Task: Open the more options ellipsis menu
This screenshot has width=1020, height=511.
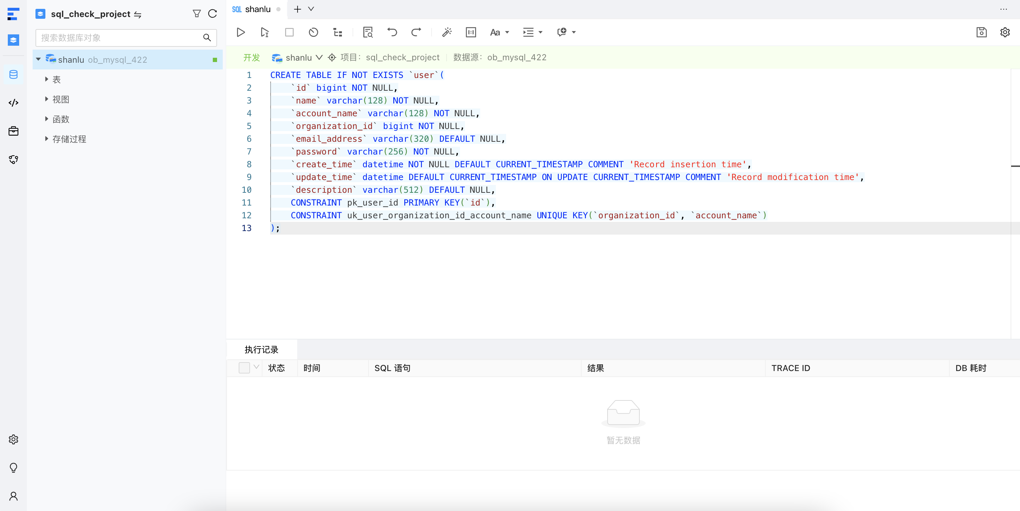Action: (x=1003, y=9)
